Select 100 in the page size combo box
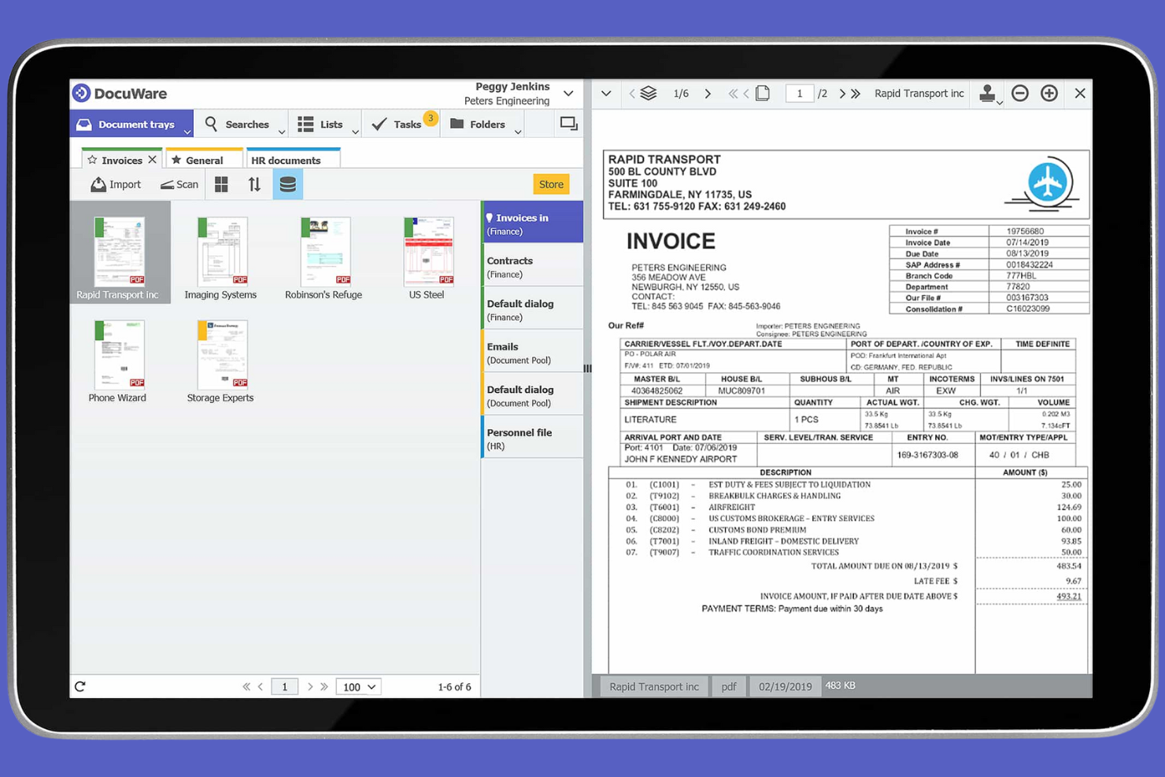This screenshot has height=777, width=1165. pyautogui.click(x=358, y=686)
